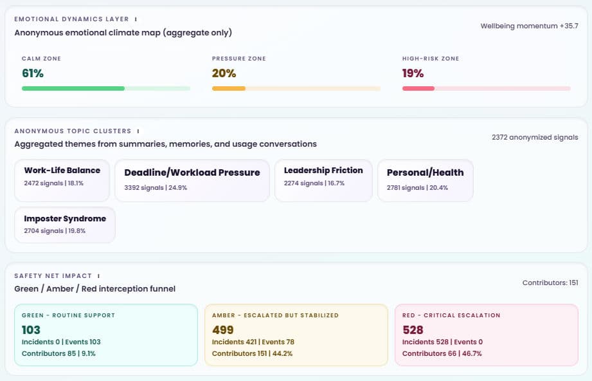Image resolution: width=592 pixels, height=381 pixels.
Task: Click the High-Risk Zone progress bar
Action: (x=486, y=86)
